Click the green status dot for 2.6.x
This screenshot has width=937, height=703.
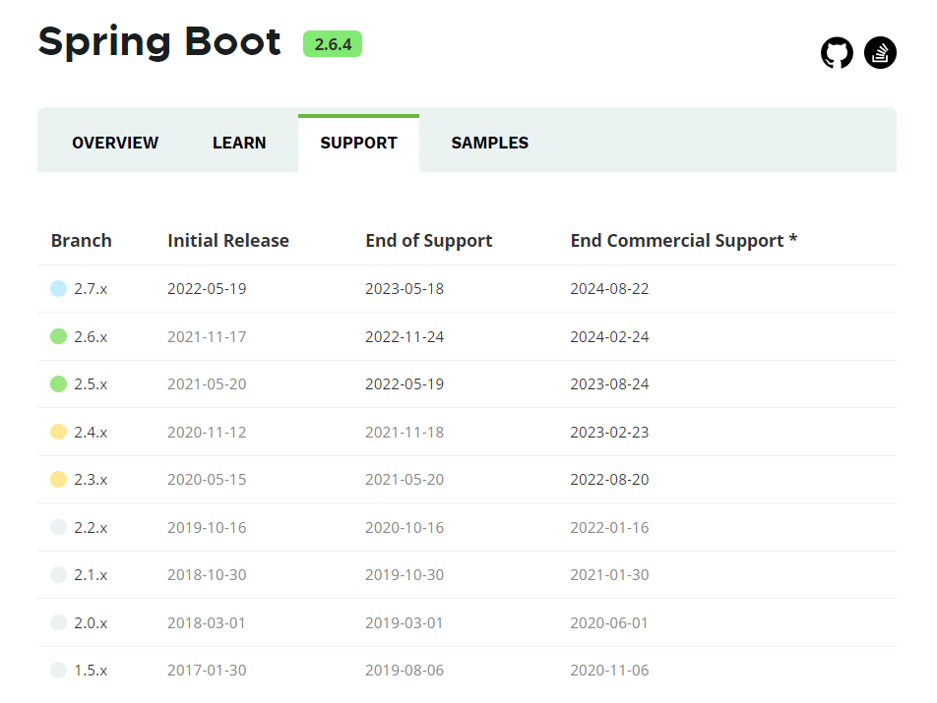coord(59,336)
